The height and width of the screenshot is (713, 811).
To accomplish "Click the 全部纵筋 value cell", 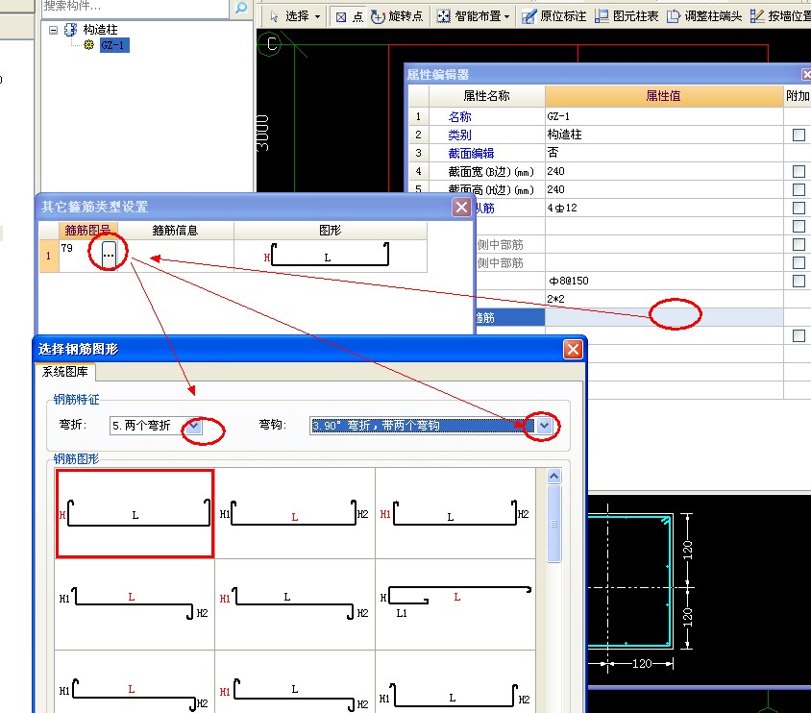I will [x=664, y=208].
